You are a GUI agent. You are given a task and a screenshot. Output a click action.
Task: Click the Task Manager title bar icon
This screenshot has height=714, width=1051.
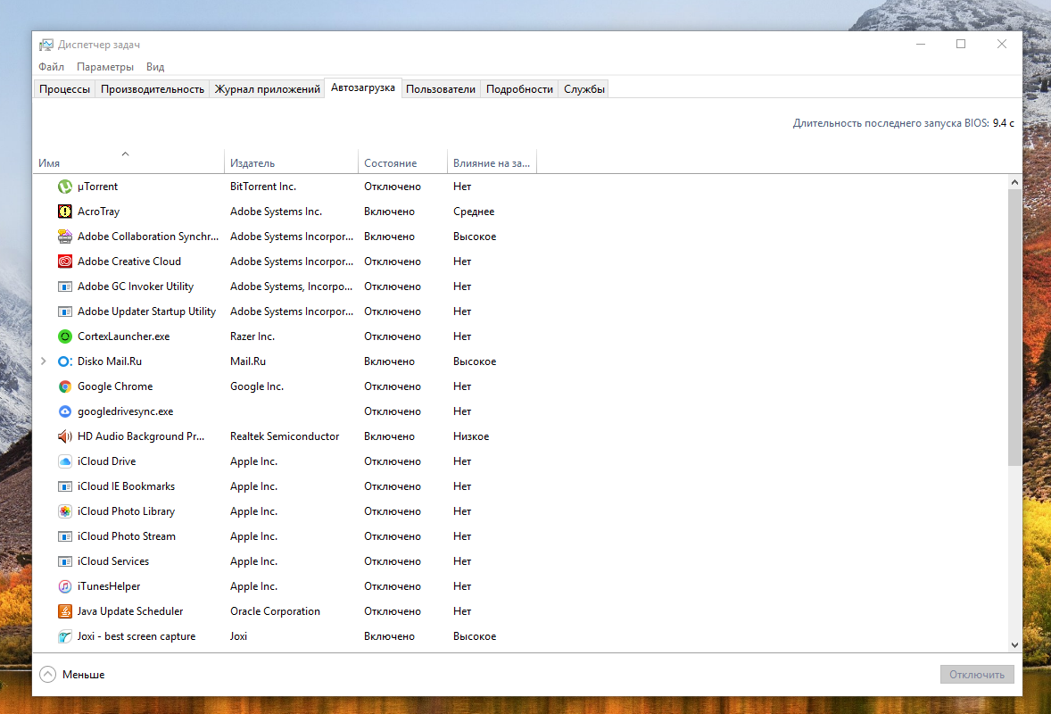tap(46, 45)
